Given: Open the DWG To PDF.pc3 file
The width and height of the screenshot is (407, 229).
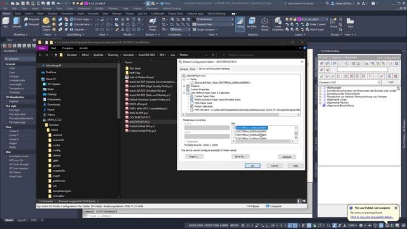Looking at the screenshot, I should pos(137,113).
